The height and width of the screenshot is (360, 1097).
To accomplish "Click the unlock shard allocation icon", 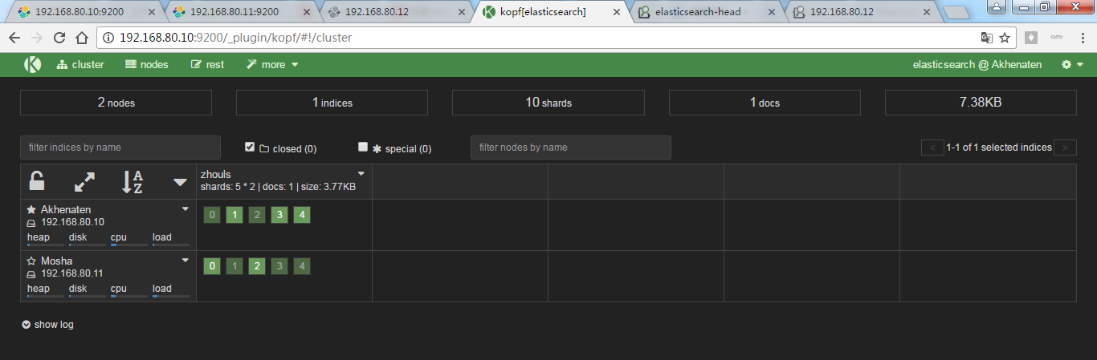I will (x=37, y=181).
